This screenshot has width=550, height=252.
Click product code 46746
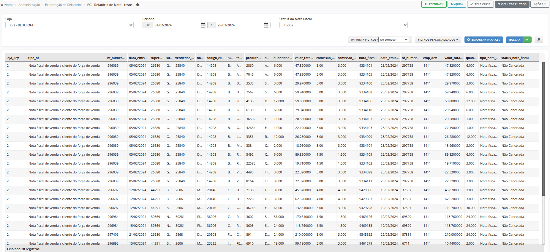[251, 208]
